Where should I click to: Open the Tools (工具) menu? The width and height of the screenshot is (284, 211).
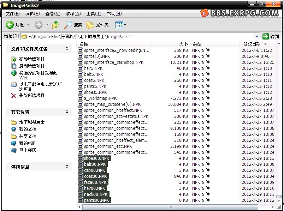94,14
